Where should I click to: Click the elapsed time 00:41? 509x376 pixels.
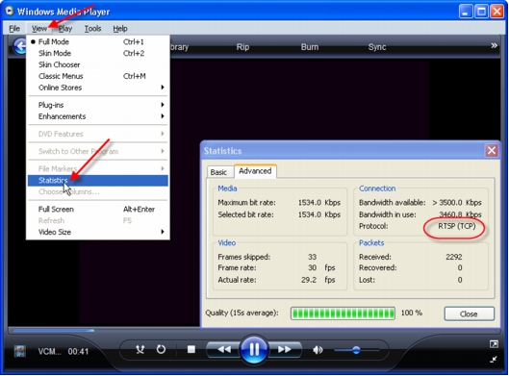(78, 351)
